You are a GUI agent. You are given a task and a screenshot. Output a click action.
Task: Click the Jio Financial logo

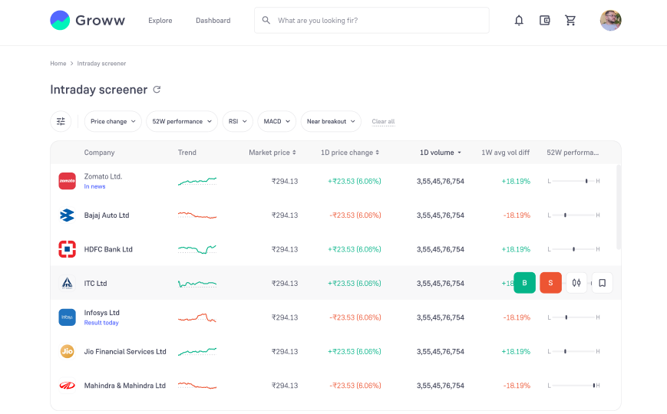[68, 351]
